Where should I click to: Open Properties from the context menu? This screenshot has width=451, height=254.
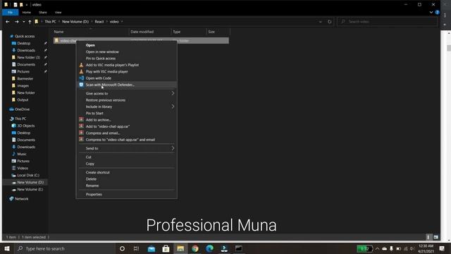click(x=94, y=195)
